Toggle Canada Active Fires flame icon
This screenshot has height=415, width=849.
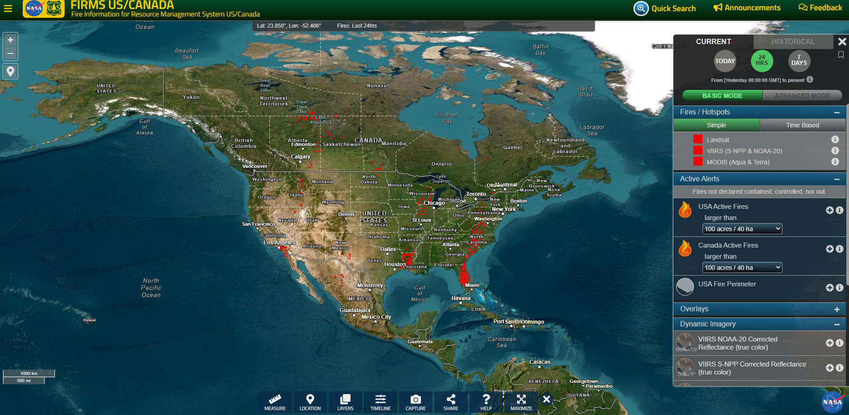[685, 248]
